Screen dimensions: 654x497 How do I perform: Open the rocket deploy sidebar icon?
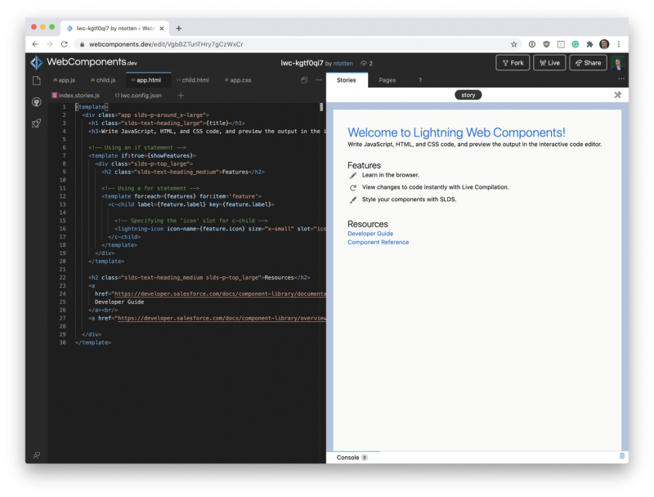coord(37,123)
